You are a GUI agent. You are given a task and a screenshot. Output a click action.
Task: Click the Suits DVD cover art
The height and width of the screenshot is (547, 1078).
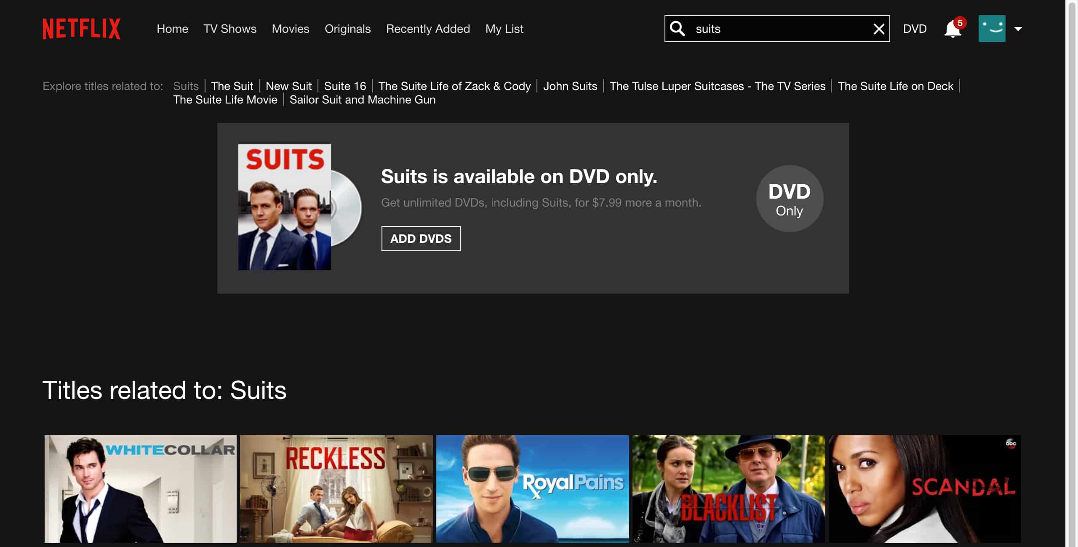tap(285, 207)
